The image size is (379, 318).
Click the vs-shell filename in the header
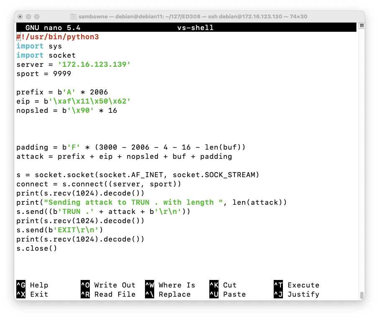195,28
